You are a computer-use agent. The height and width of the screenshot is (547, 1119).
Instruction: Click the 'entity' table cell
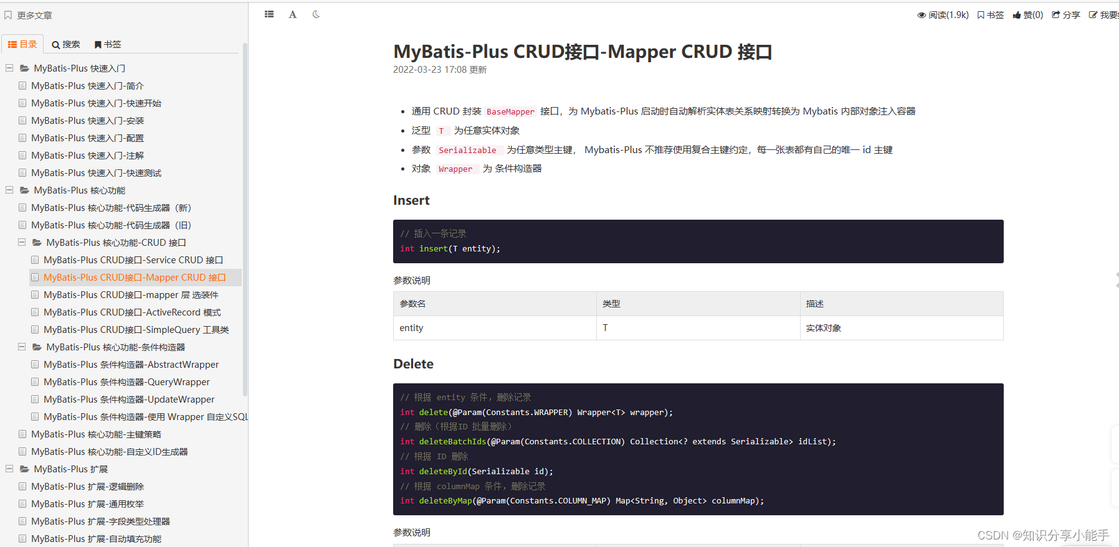tap(495, 328)
